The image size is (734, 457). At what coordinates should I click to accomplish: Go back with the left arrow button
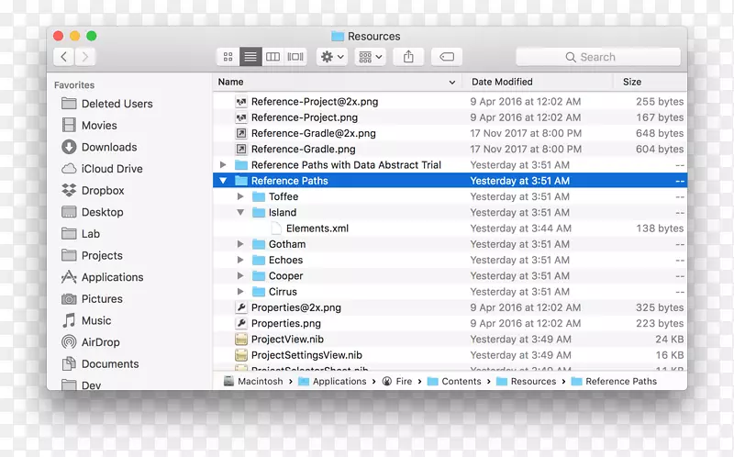click(63, 57)
